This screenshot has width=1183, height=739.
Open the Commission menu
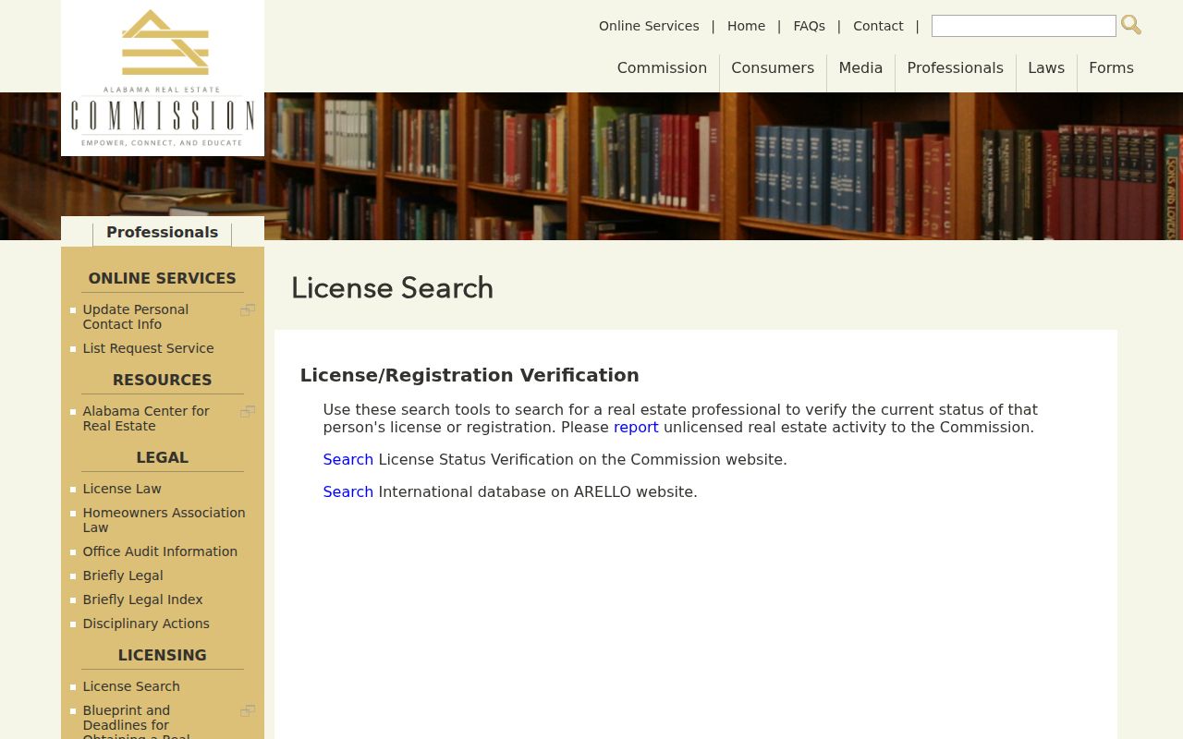662,67
